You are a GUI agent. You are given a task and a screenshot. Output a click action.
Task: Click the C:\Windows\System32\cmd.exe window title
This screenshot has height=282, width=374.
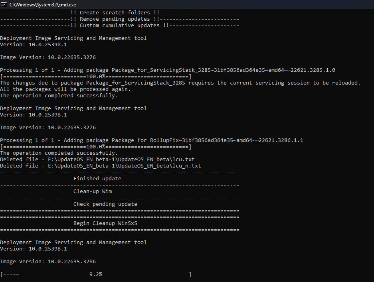click(43, 4)
